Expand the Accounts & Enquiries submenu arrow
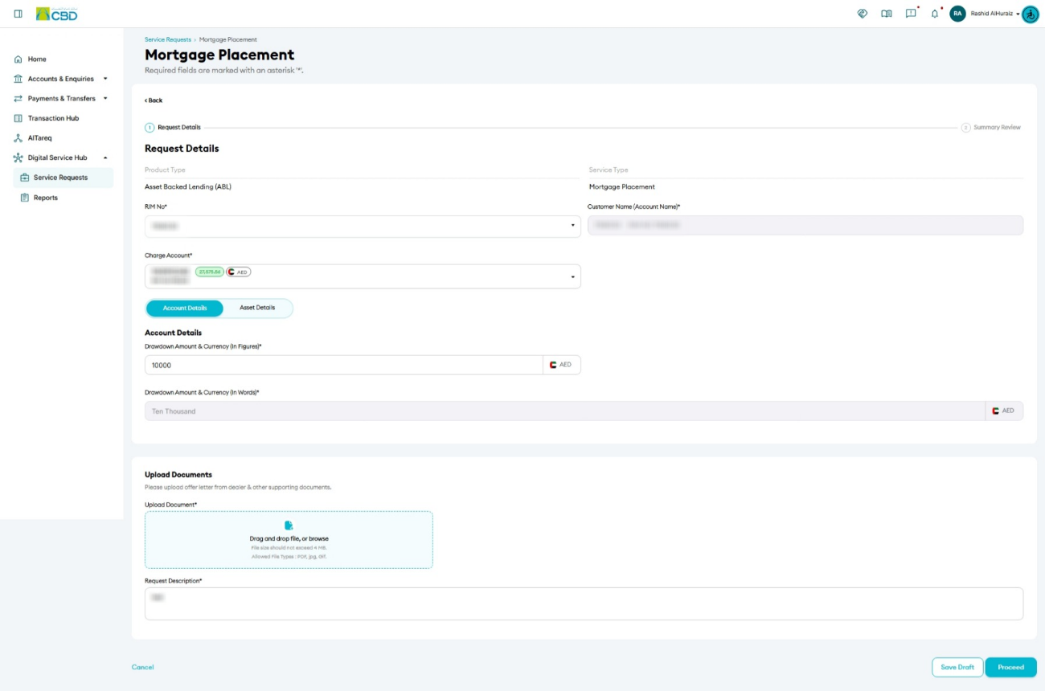Screen dimensions: 1045x691 click(105, 79)
